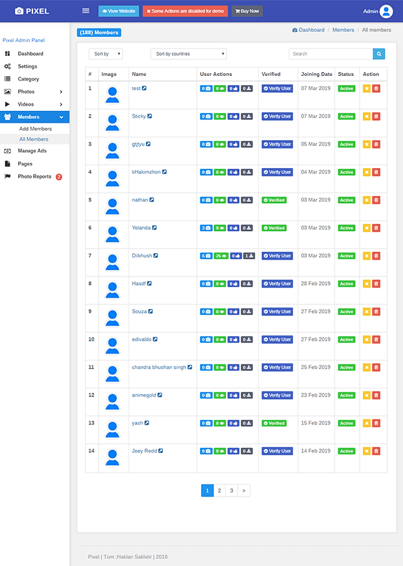
Task: Click the Search input field
Action: pos(330,54)
